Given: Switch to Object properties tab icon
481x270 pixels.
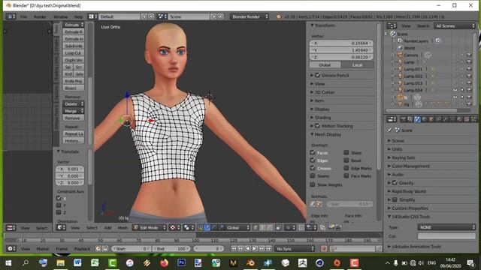Looking at the screenshot, I should (431, 119).
